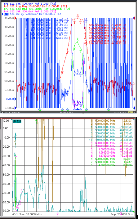Click red marker 8 at passband top
The height and width of the screenshot is (219, 138).
[78, 16]
